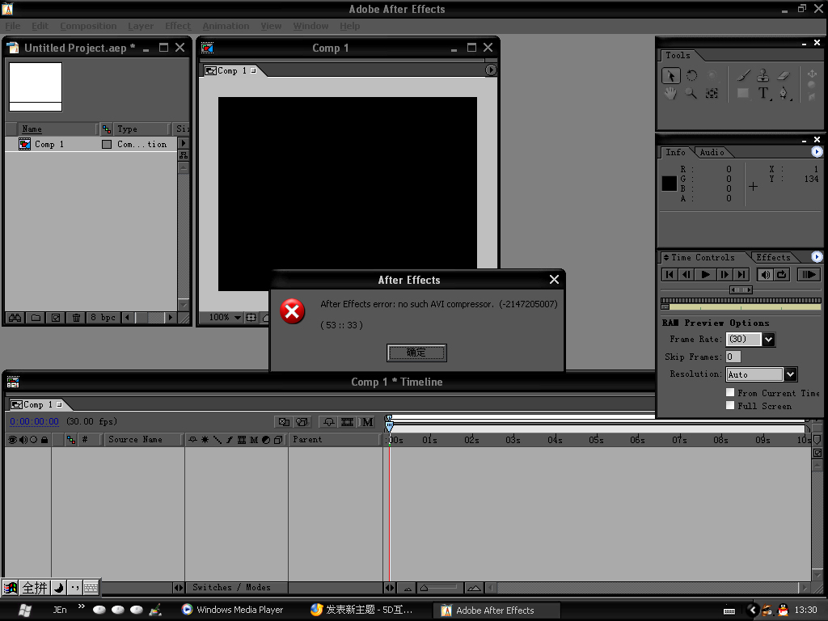Screen dimensions: 828x621
Task: Select the Pan Behind tool
Action: coord(712,94)
